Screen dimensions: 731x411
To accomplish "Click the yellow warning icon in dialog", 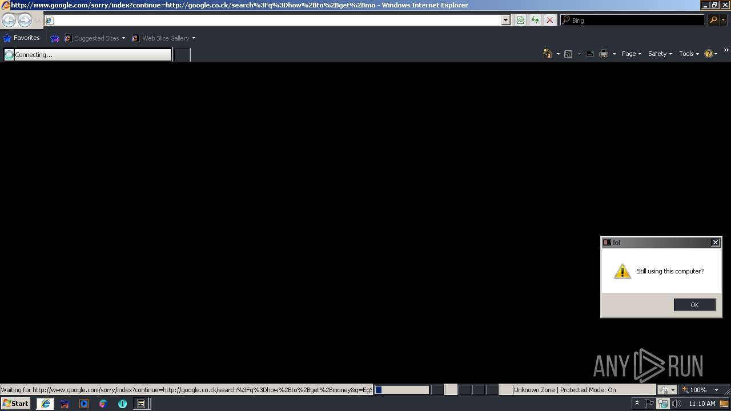I will coord(622,271).
